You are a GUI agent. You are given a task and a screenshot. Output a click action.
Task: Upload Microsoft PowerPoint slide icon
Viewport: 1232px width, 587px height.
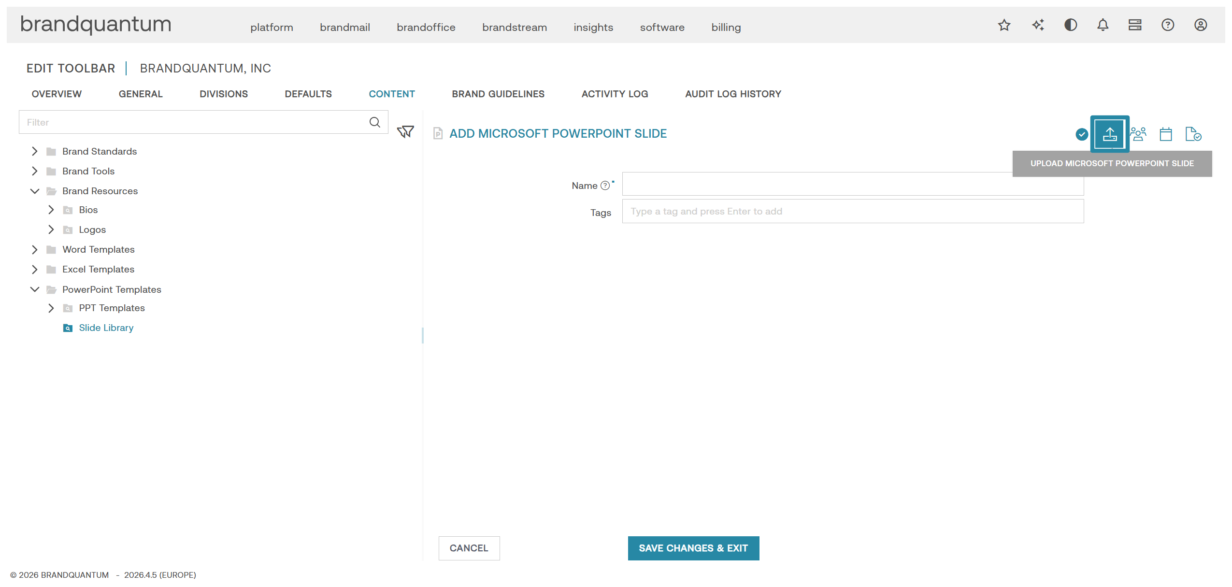[1110, 134]
